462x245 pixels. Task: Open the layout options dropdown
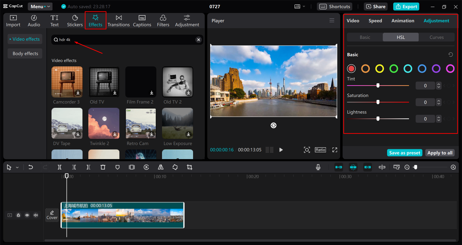300,6
